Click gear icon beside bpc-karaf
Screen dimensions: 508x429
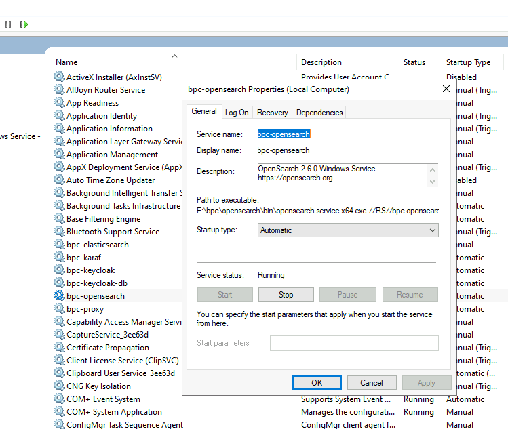pyautogui.click(x=59, y=258)
